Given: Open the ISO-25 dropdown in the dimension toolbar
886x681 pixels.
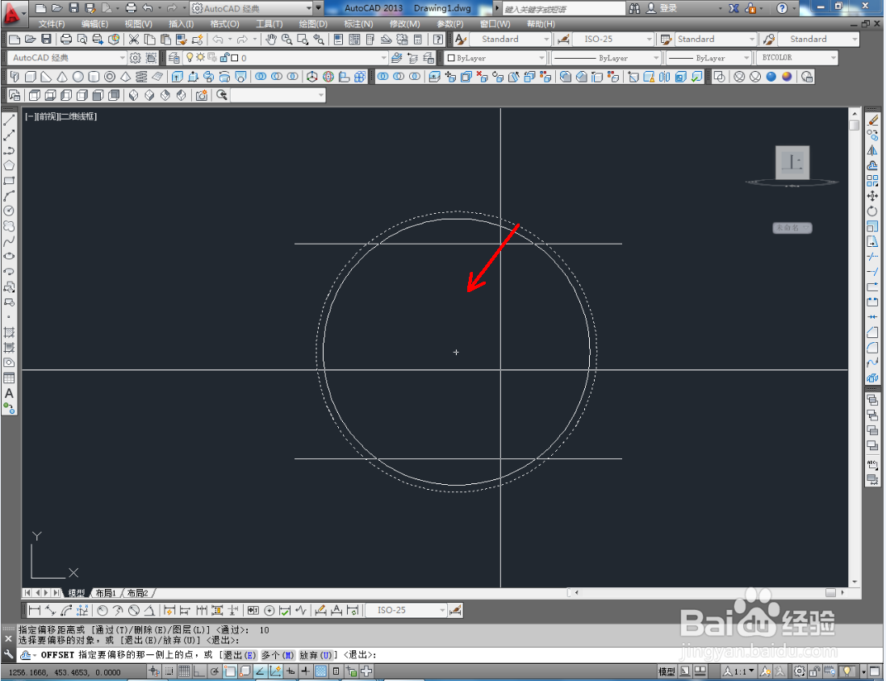Looking at the screenshot, I should pyautogui.click(x=406, y=610).
